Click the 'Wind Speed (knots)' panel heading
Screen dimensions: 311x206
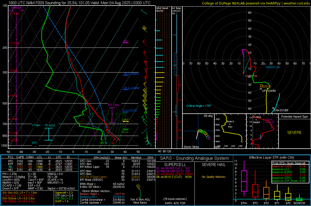coord(162,9)
